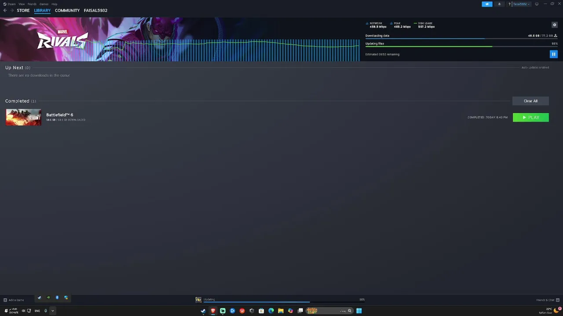This screenshot has height=316, width=563.
Task: Click the ENG language indicator
Action: pyautogui.click(x=37, y=311)
